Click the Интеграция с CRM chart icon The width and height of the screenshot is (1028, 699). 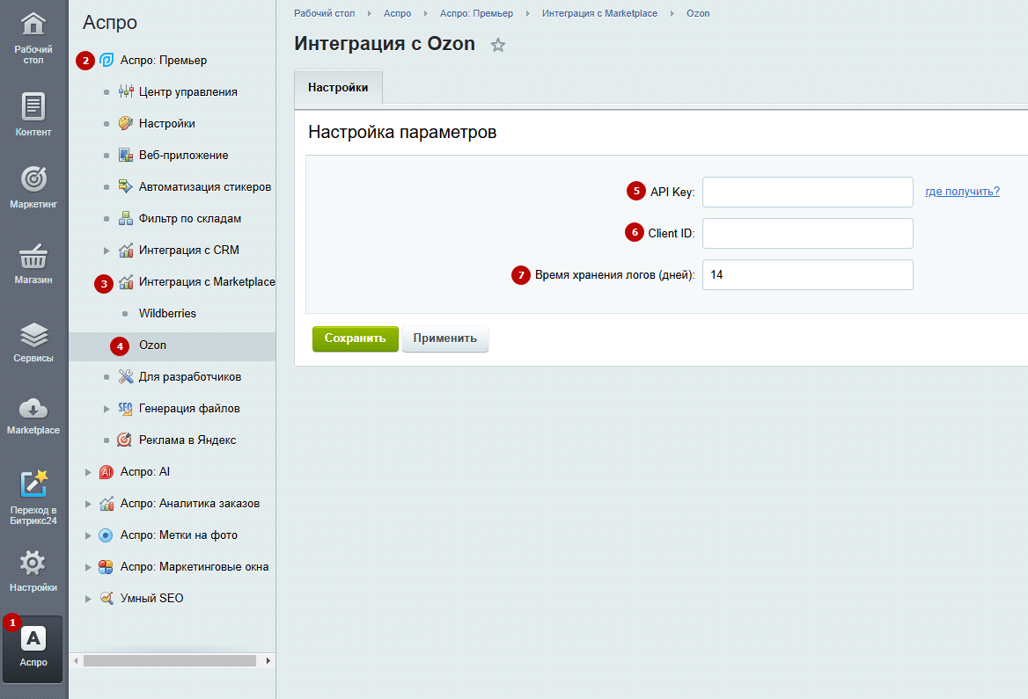(126, 251)
